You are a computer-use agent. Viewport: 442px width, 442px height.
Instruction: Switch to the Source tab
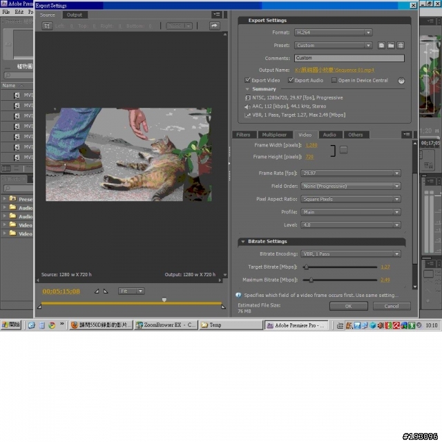[x=48, y=15]
